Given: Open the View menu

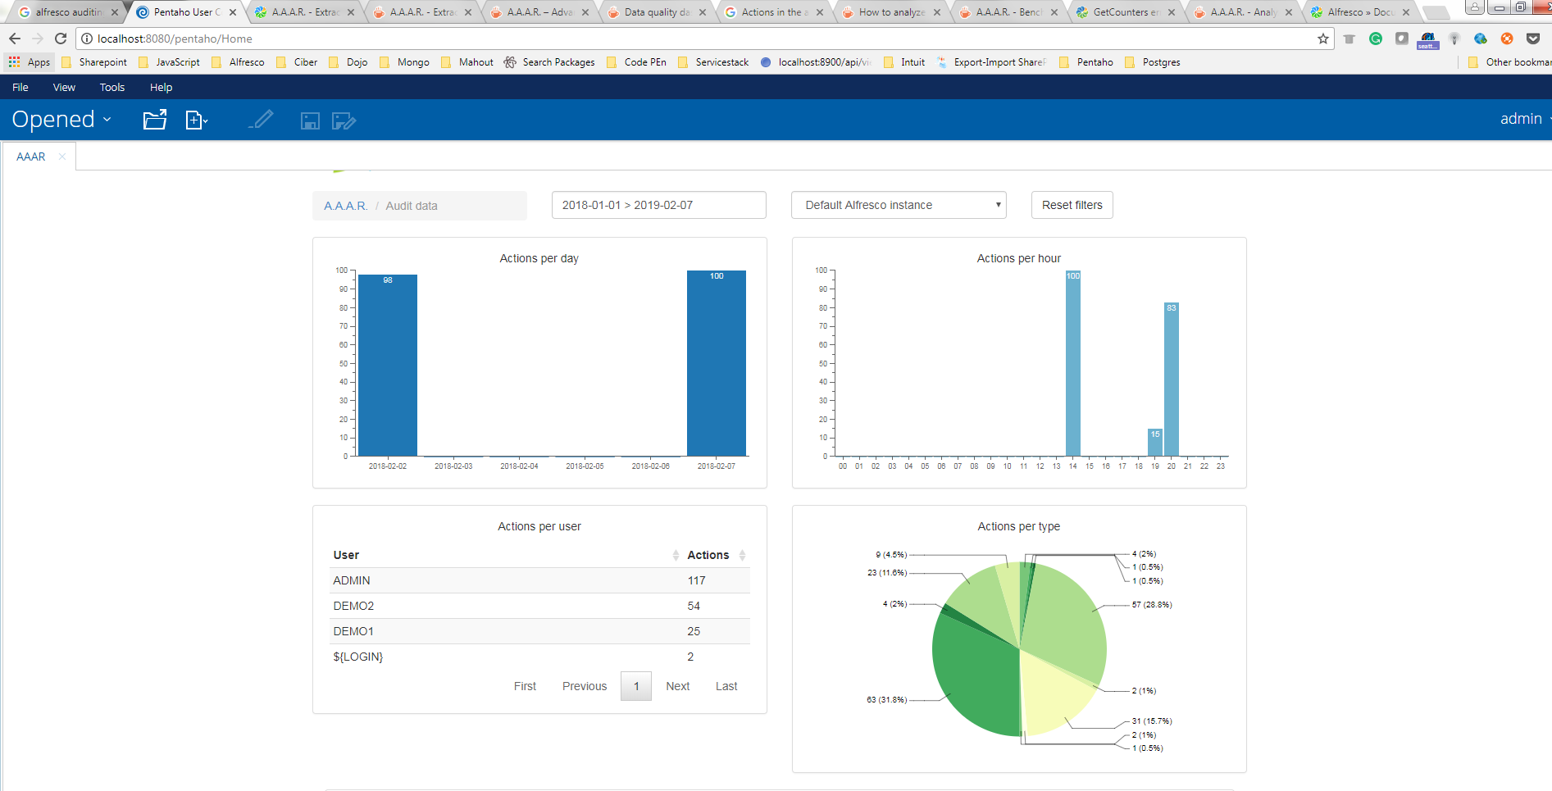Looking at the screenshot, I should (64, 88).
